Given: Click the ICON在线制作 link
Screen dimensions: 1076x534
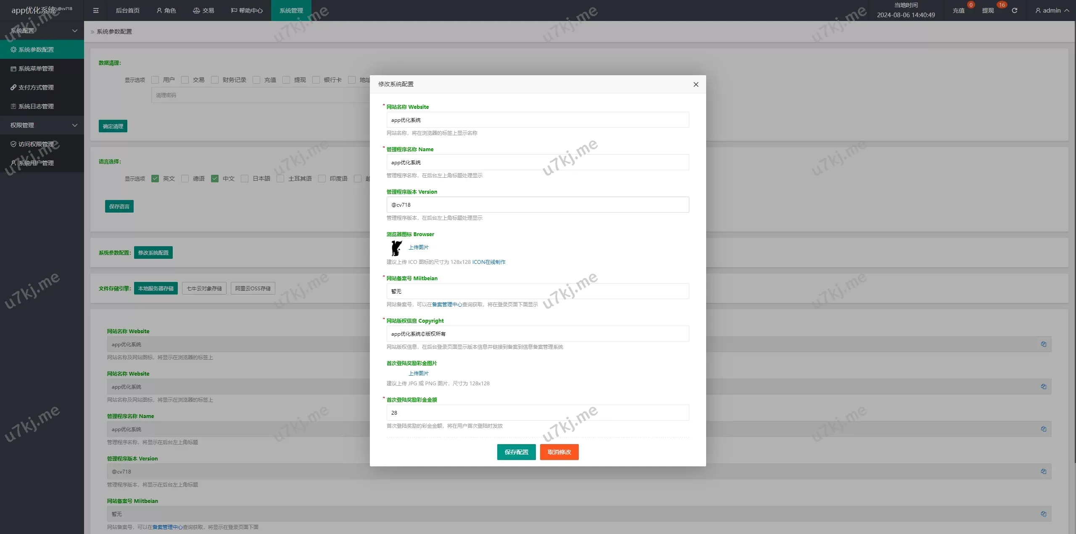Looking at the screenshot, I should [488, 262].
